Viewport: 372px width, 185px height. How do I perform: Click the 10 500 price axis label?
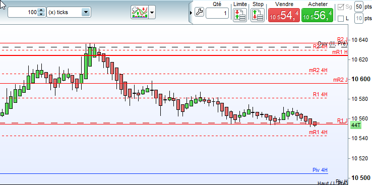361,178
